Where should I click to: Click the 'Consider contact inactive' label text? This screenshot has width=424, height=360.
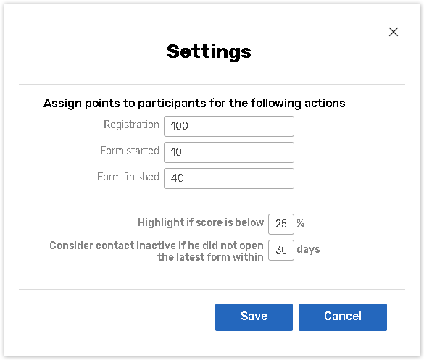[157, 246]
